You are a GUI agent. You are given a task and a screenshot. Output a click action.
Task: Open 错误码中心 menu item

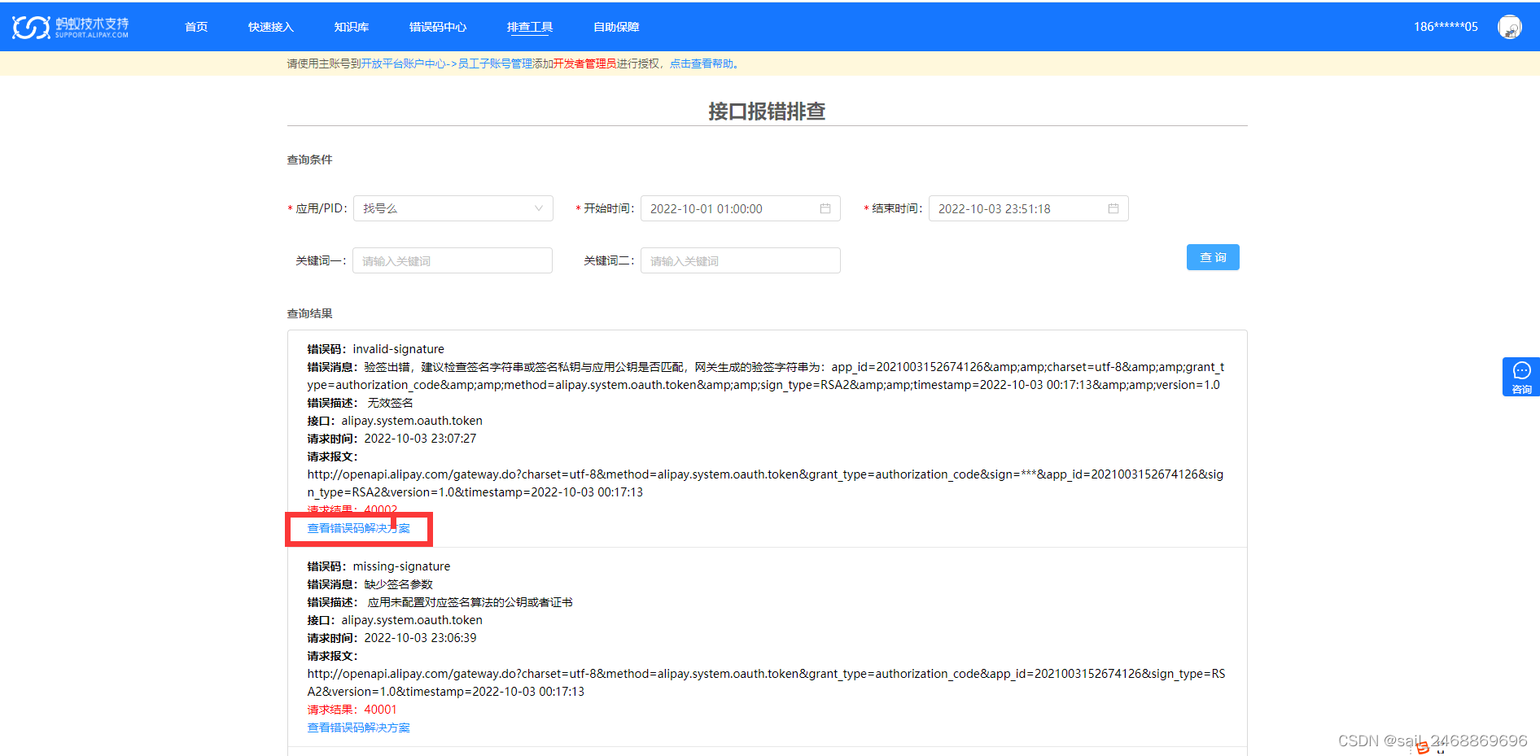(x=438, y=27)
